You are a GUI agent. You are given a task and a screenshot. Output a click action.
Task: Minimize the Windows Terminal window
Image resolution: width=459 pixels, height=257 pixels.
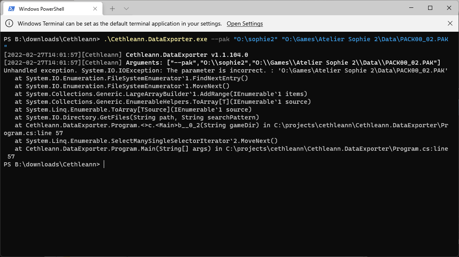tap(411, 8)
